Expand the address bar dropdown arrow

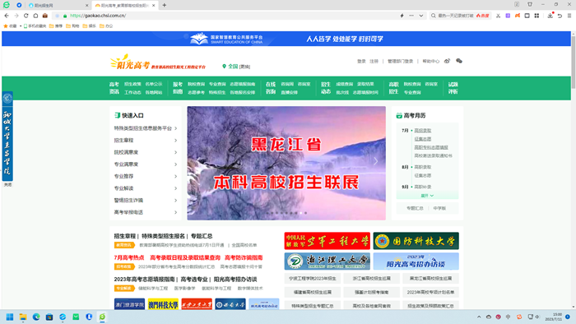tap(421, 16)
